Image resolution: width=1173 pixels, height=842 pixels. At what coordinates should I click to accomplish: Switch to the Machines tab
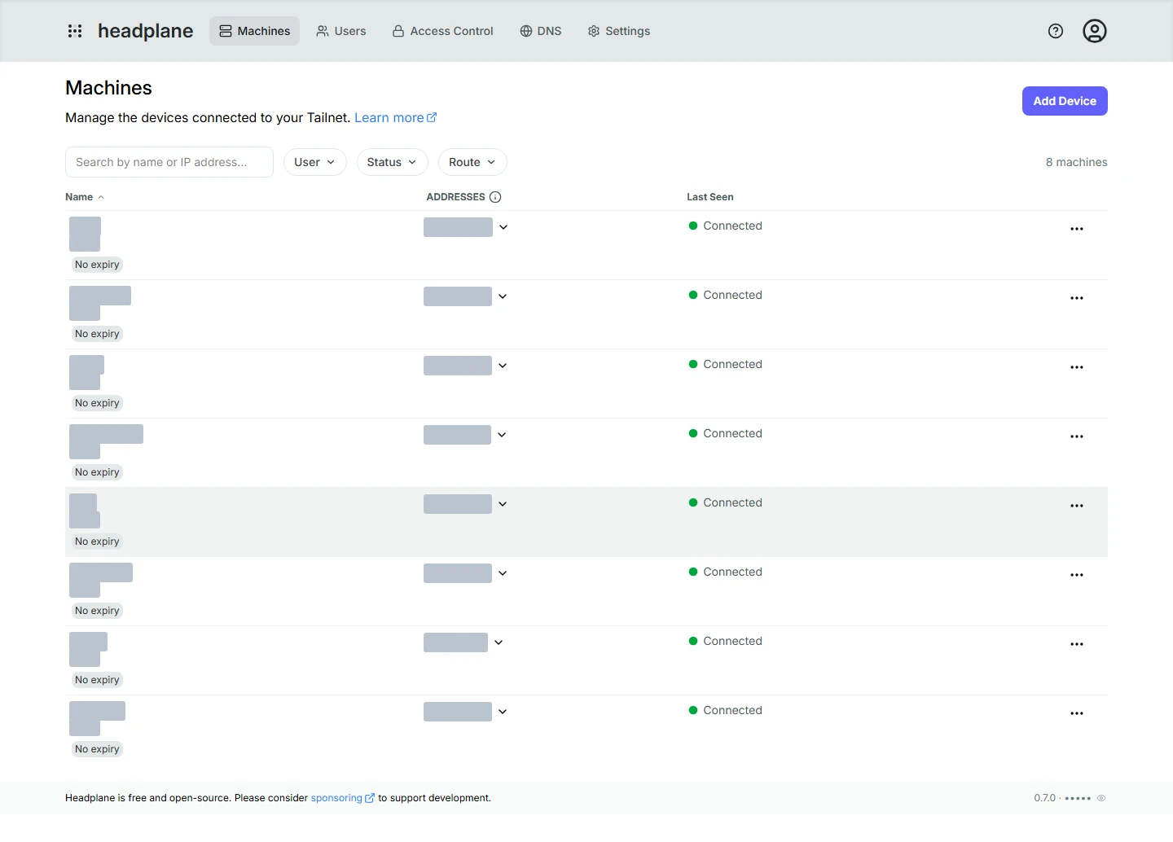(255, 31)
